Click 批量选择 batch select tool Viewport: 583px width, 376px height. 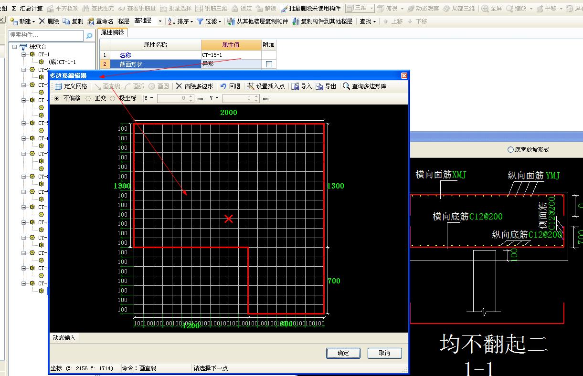pyautogui.click(x=176, y=9)
